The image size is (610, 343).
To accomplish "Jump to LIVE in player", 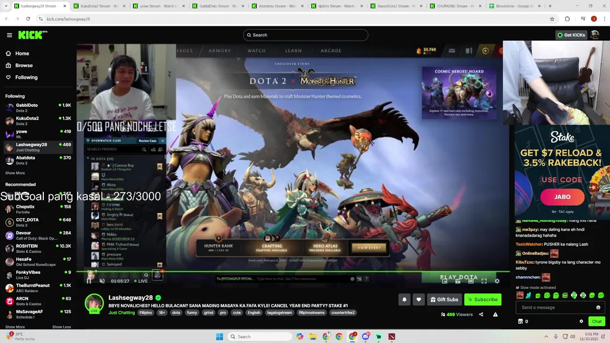I will pyautogui.click(x=140, y=281).
